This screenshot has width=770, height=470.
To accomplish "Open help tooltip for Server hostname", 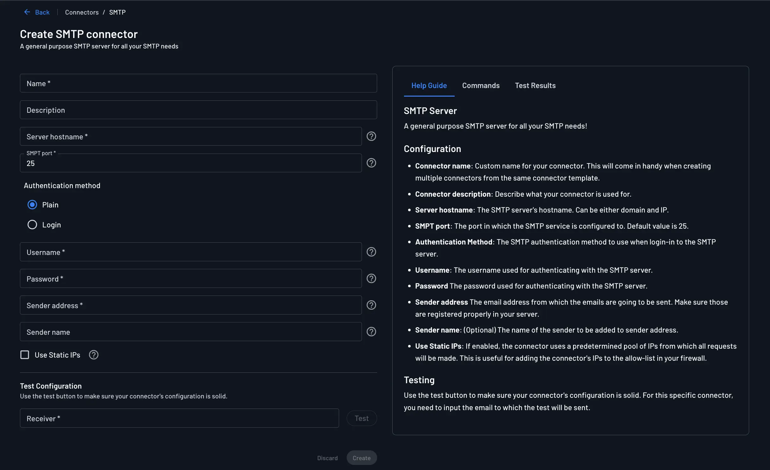I will tap(371, 136).
